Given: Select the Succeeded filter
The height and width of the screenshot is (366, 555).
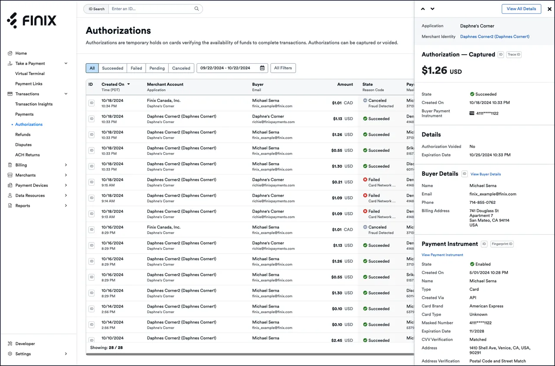Looking at the screenshot, I should 113,68.
